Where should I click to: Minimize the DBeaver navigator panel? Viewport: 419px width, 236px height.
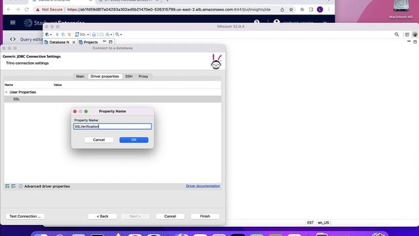point(105,41)
